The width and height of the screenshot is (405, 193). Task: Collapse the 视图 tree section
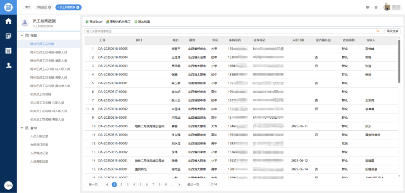22,35
